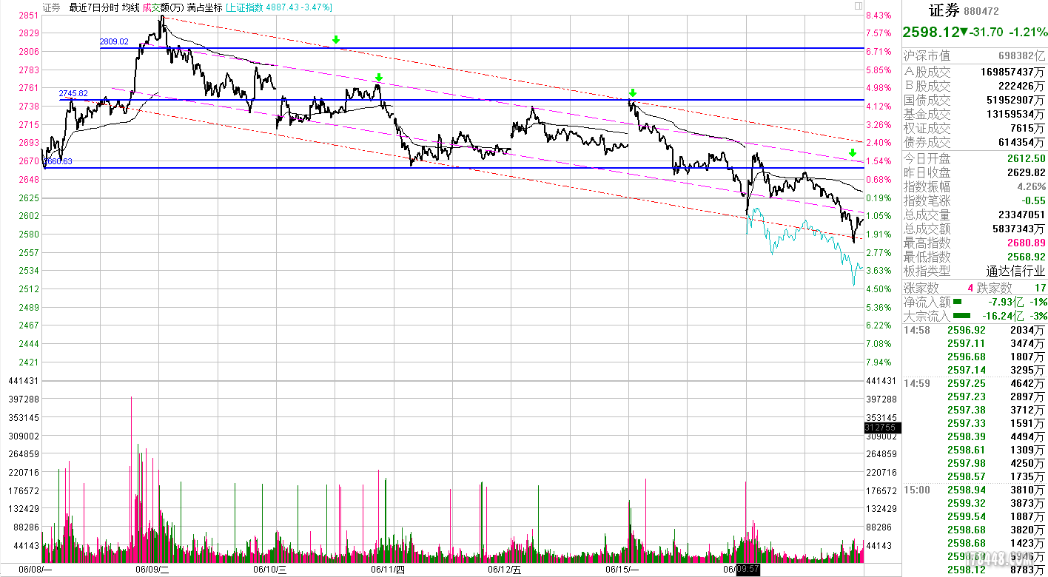Click the green arrow marker beside the 1.54% label

(853, 152)
